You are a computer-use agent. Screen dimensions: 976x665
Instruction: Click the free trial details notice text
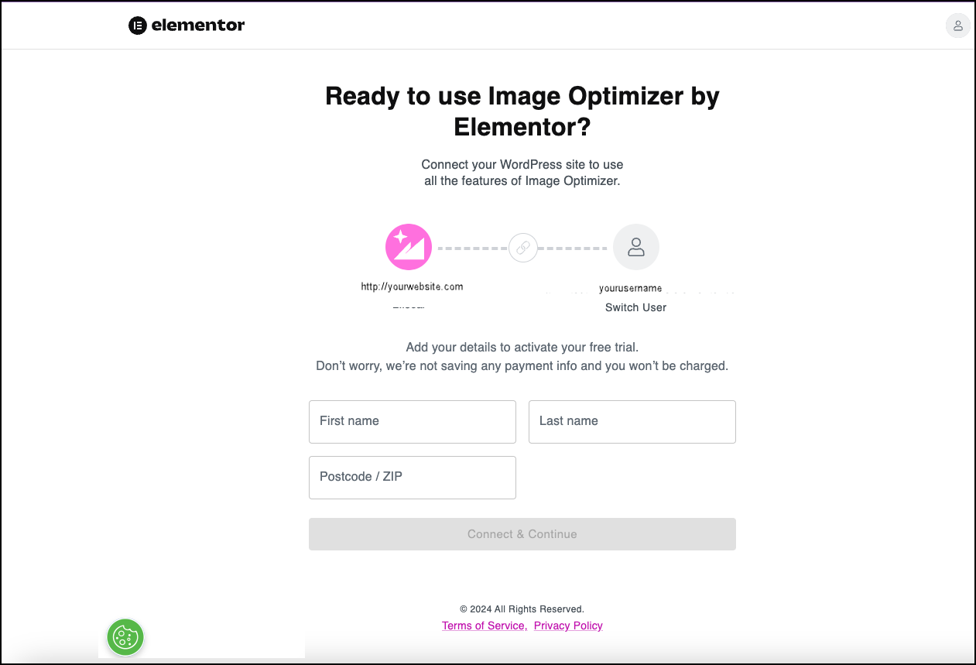(522, 356)
